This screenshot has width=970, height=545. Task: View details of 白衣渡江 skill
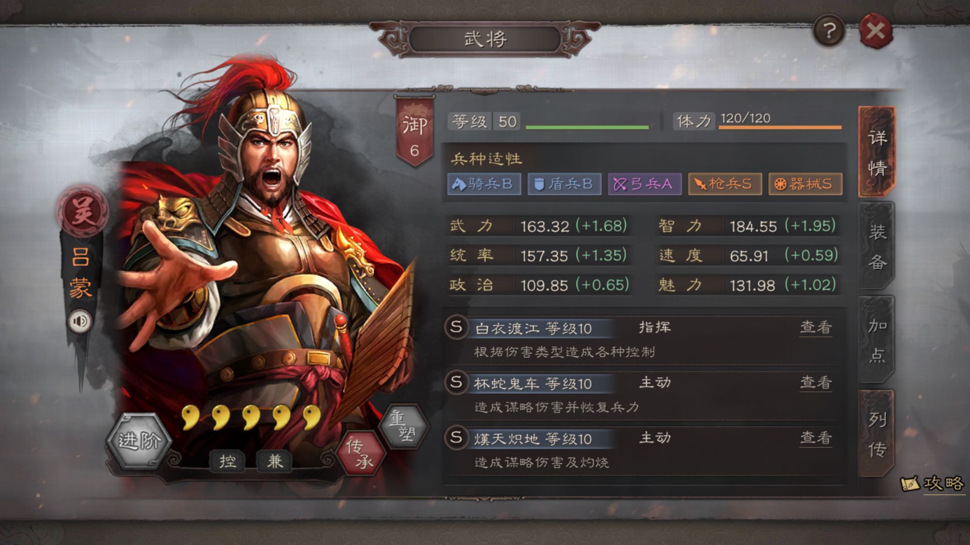(x=816, y=327)
